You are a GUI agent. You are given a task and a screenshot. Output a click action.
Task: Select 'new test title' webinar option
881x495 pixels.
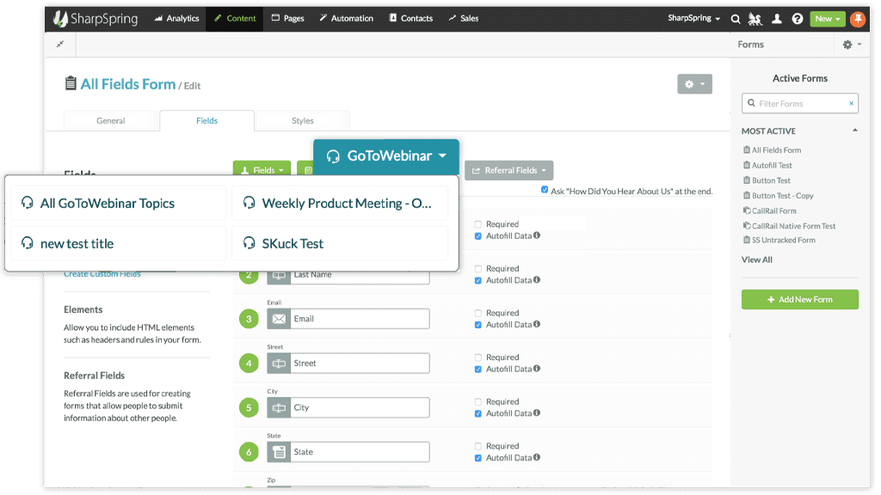(x=119, y=243)
